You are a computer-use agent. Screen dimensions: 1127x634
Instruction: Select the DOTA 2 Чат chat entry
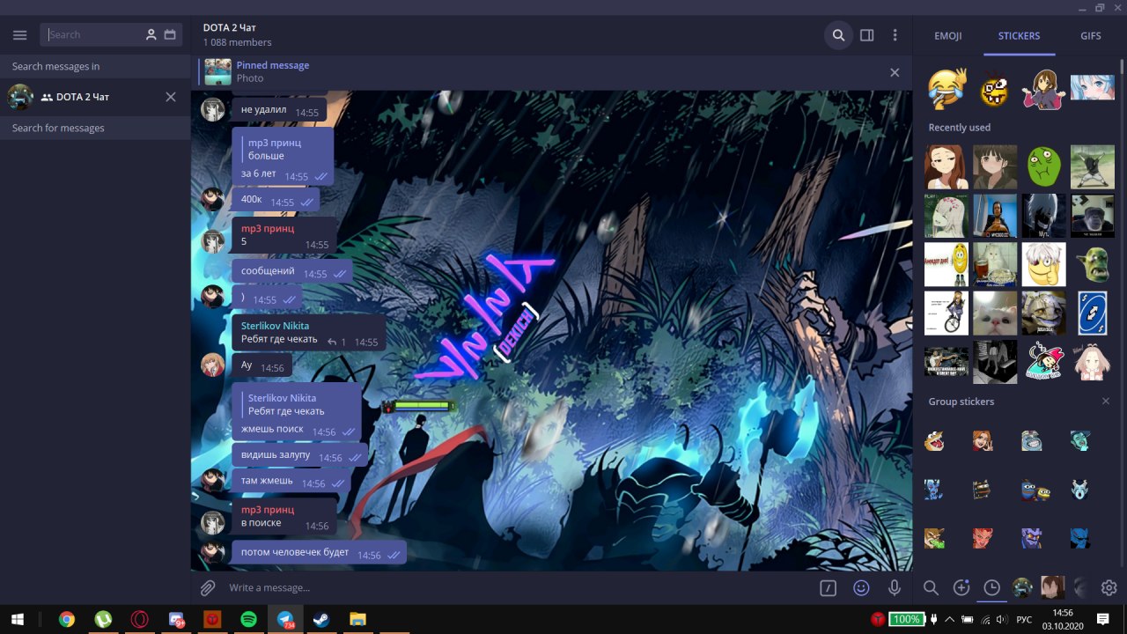95,97
